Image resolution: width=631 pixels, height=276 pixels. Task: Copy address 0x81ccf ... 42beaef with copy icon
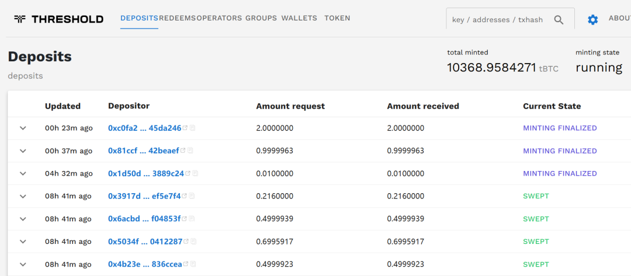[x=190, y=151]
